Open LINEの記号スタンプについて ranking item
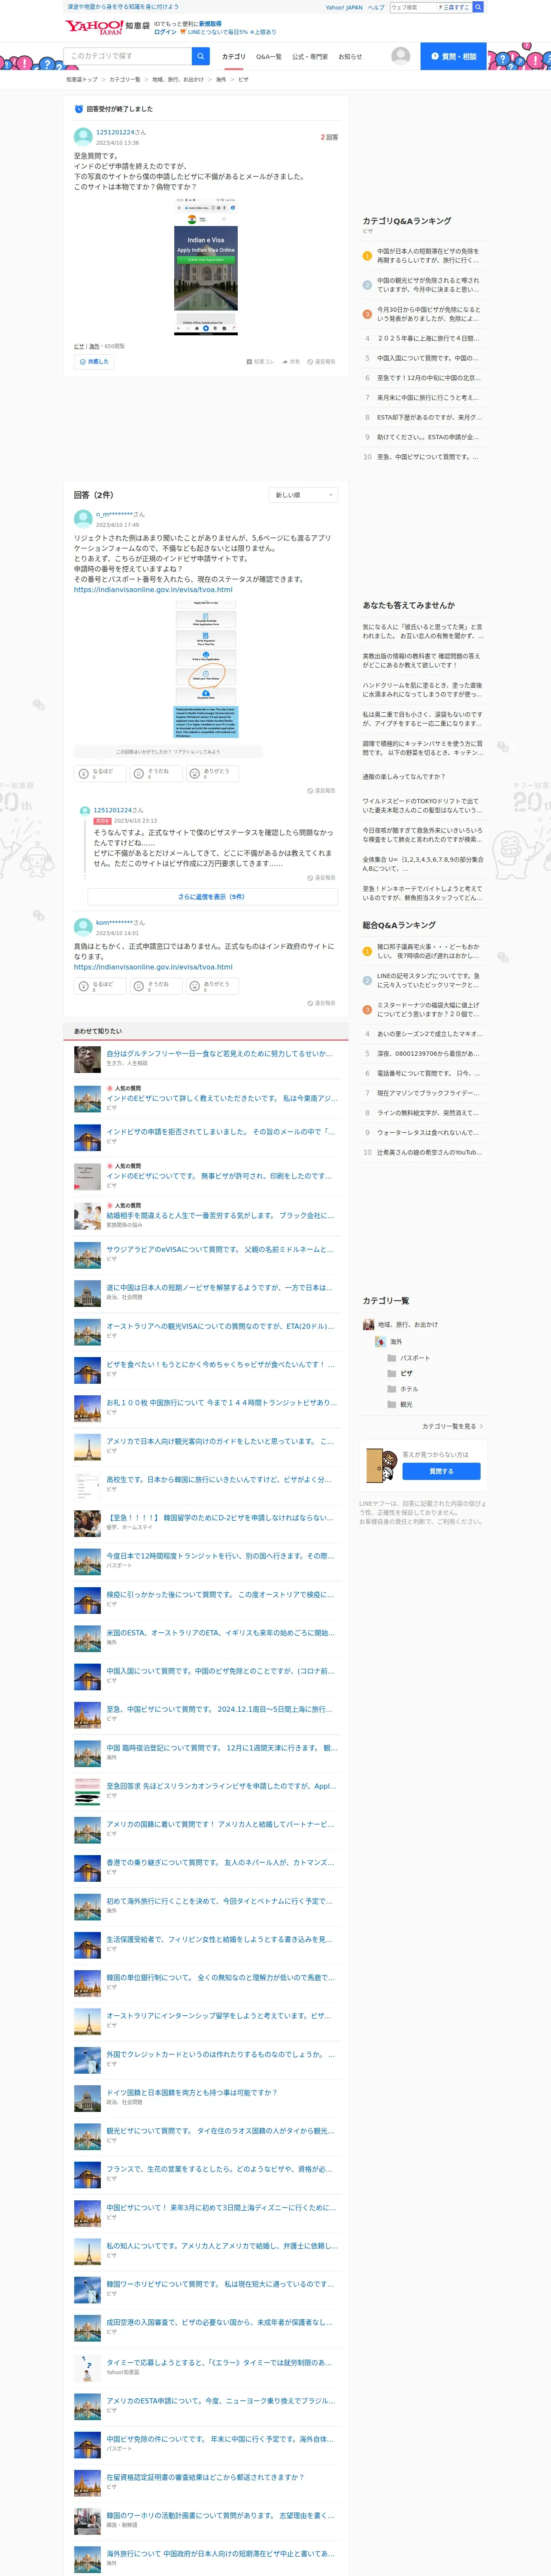This screenshot has width=551, height=2576. [x=428, y=980]
